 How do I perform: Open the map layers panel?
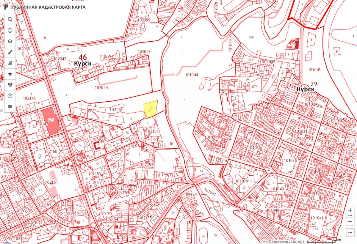click(10, 41)
